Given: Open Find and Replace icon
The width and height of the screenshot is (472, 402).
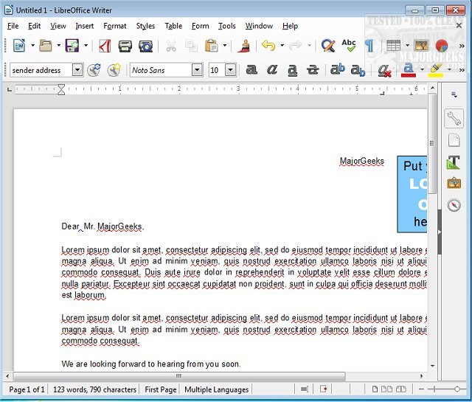Looking at the screenshot, I should (327, 46).
